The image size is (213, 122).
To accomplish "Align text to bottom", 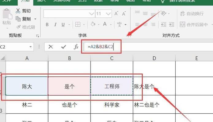I will point(153,14).
